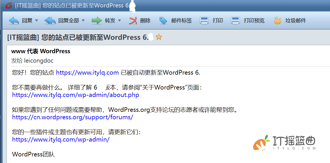Click the red Delete X icon

[133, 21]
